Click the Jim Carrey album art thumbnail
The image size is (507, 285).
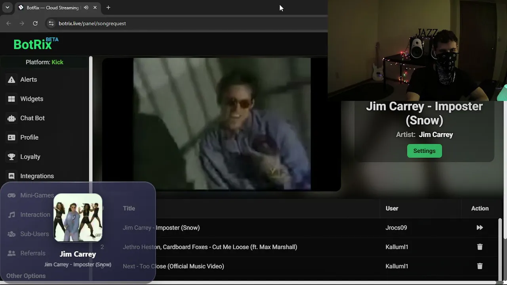click(78, 217)
